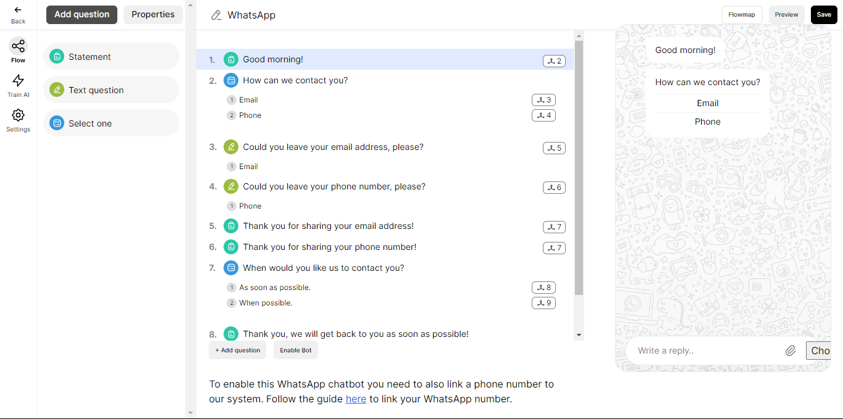Image resolution: width=843 pixels, height=419 pixels.
Task: Add a Select one question type
Action: [x=111, y=123]
